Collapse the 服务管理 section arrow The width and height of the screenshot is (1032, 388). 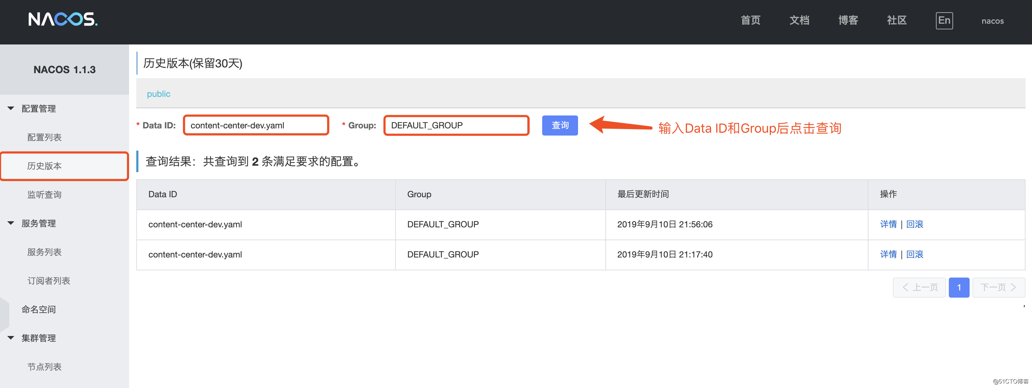tap(11, 223)
